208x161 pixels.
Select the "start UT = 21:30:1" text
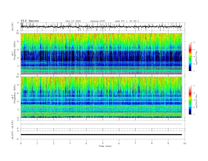pos(127,21)
